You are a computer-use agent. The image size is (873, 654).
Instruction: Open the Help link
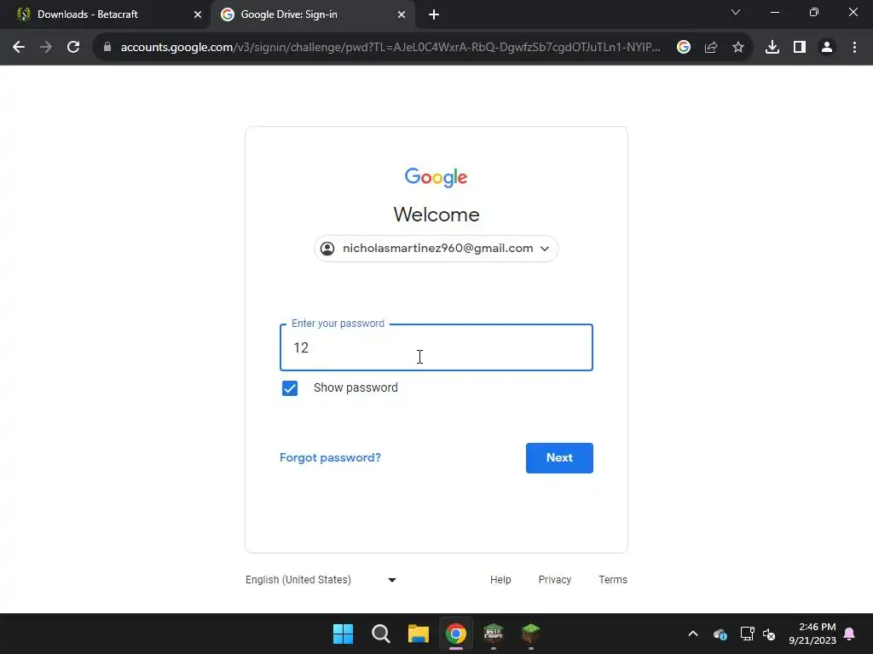[500, 579]
